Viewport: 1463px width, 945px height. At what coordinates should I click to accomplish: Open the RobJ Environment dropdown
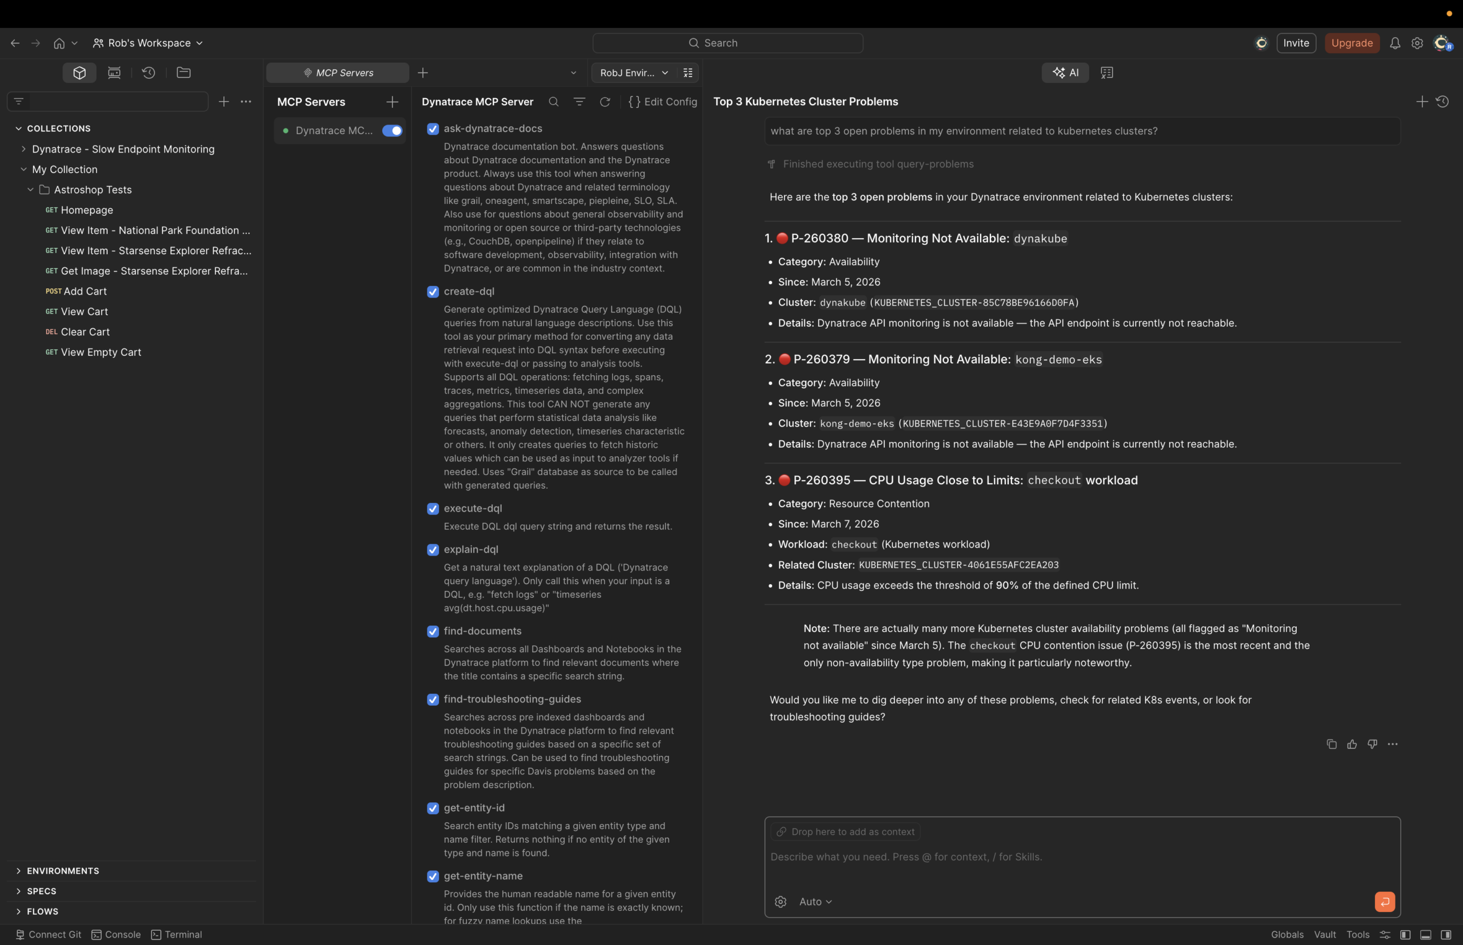pyautogui.click(x=633, y=73)
